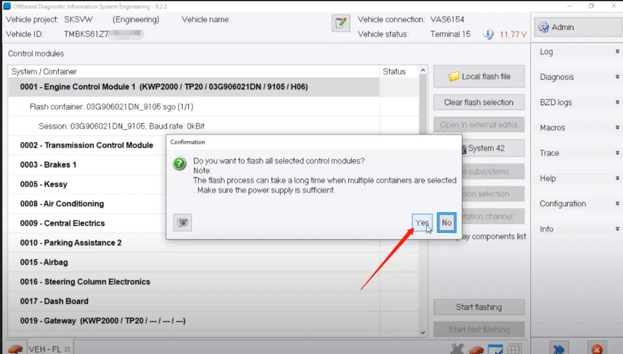Click the System 42 button
Screen dimensions: 623x354
pos(493,148)
